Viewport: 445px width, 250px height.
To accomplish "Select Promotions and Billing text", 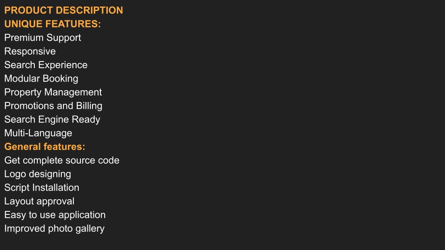I will 53,106.
